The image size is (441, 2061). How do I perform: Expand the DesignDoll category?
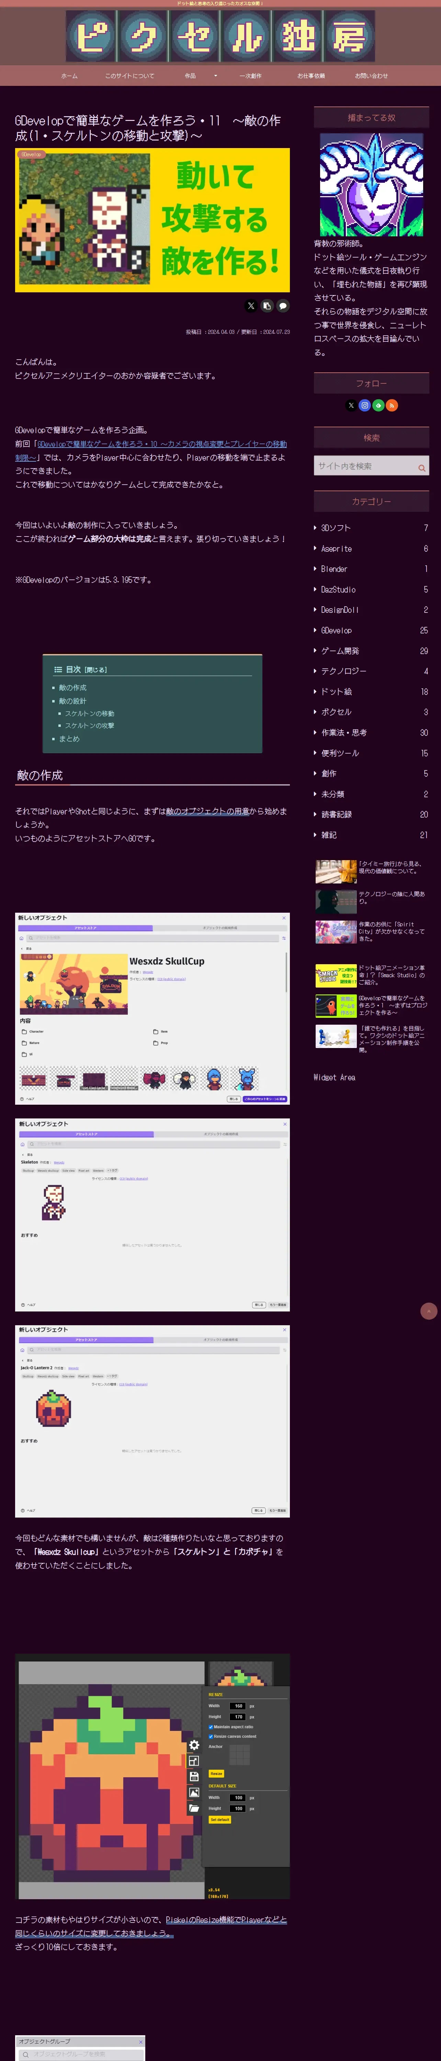371,610
